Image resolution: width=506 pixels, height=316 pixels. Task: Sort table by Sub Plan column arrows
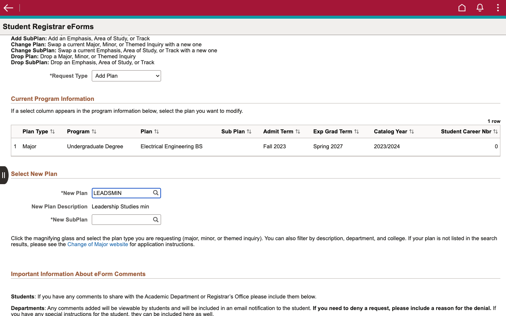click(x=249, y=131)
